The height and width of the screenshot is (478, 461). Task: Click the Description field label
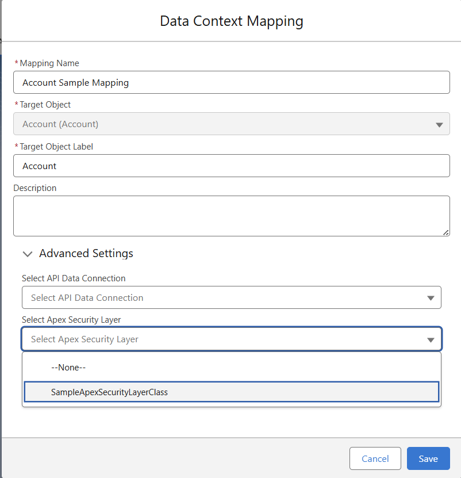click(x=35, y=188)
